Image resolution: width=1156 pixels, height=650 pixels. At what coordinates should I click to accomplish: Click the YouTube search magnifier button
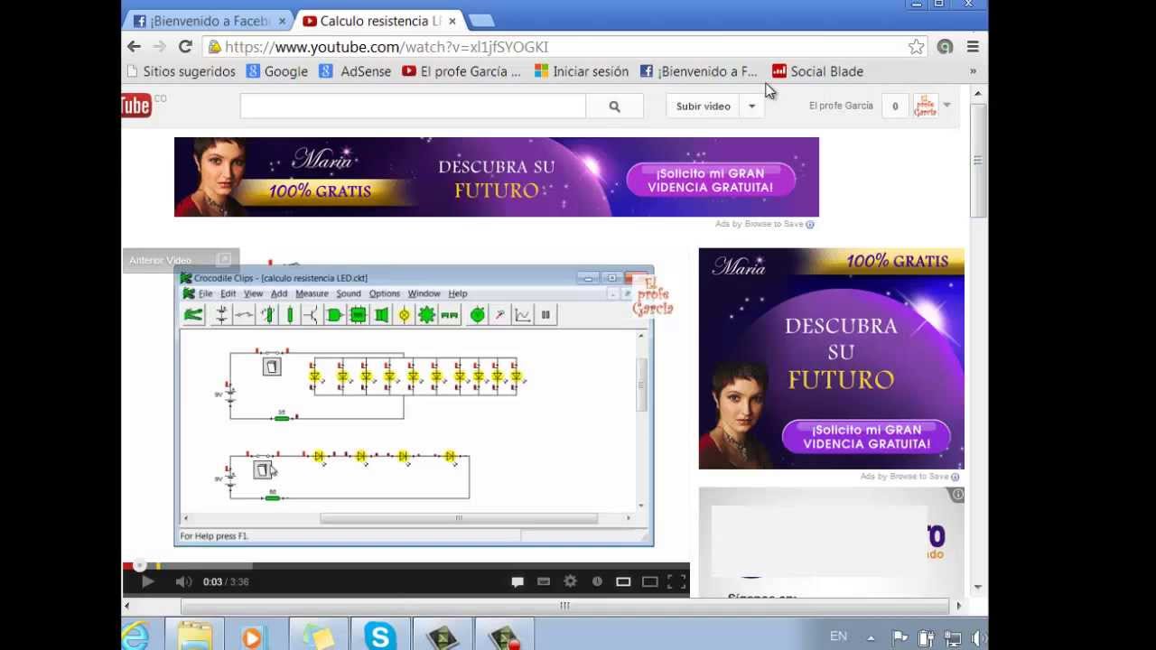click(614, 107)
